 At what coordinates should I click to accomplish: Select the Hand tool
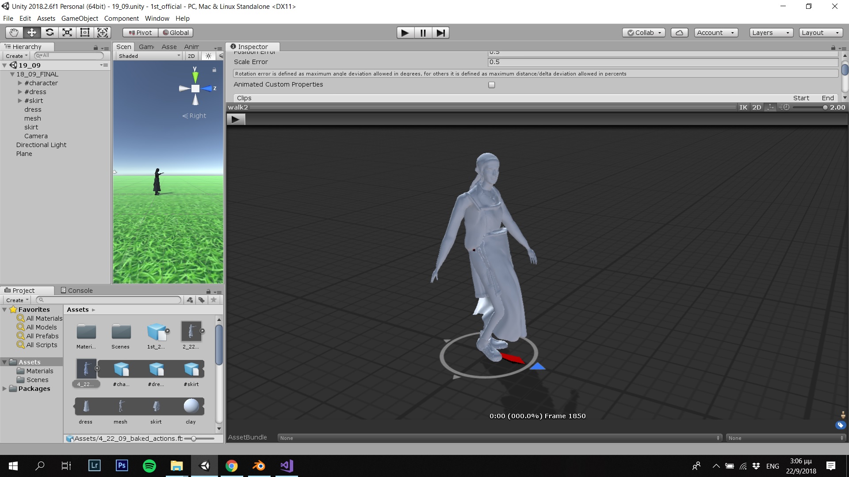[14, 32]
